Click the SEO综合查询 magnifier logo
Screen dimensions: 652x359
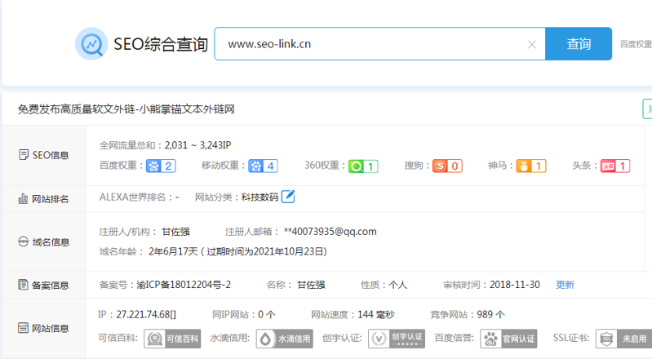pyautogui.click(x=91, y=44)
